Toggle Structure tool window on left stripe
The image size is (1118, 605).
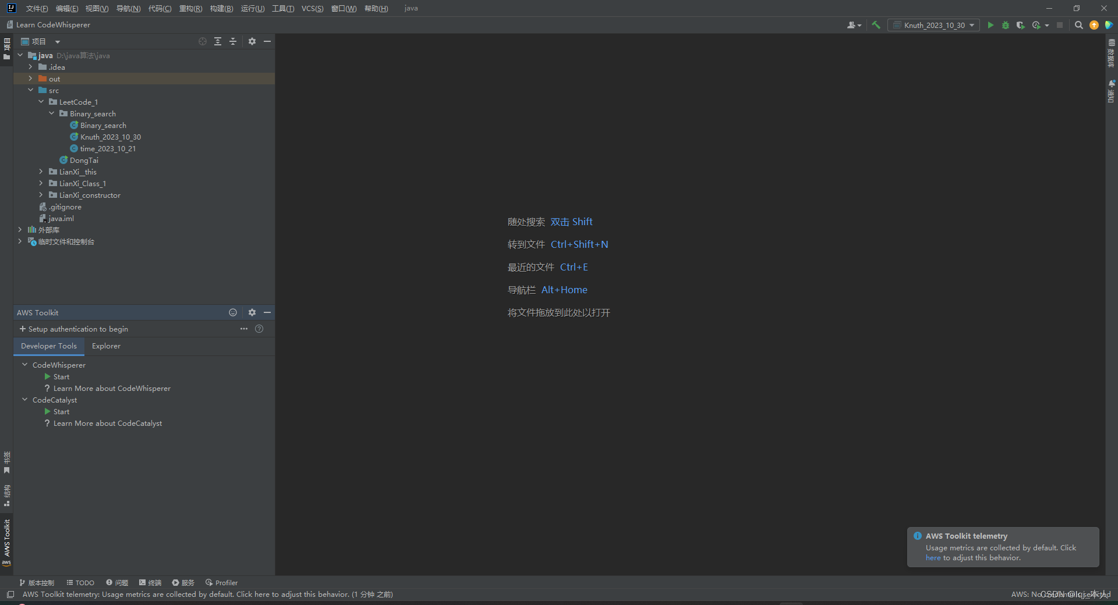coord(6,495)
